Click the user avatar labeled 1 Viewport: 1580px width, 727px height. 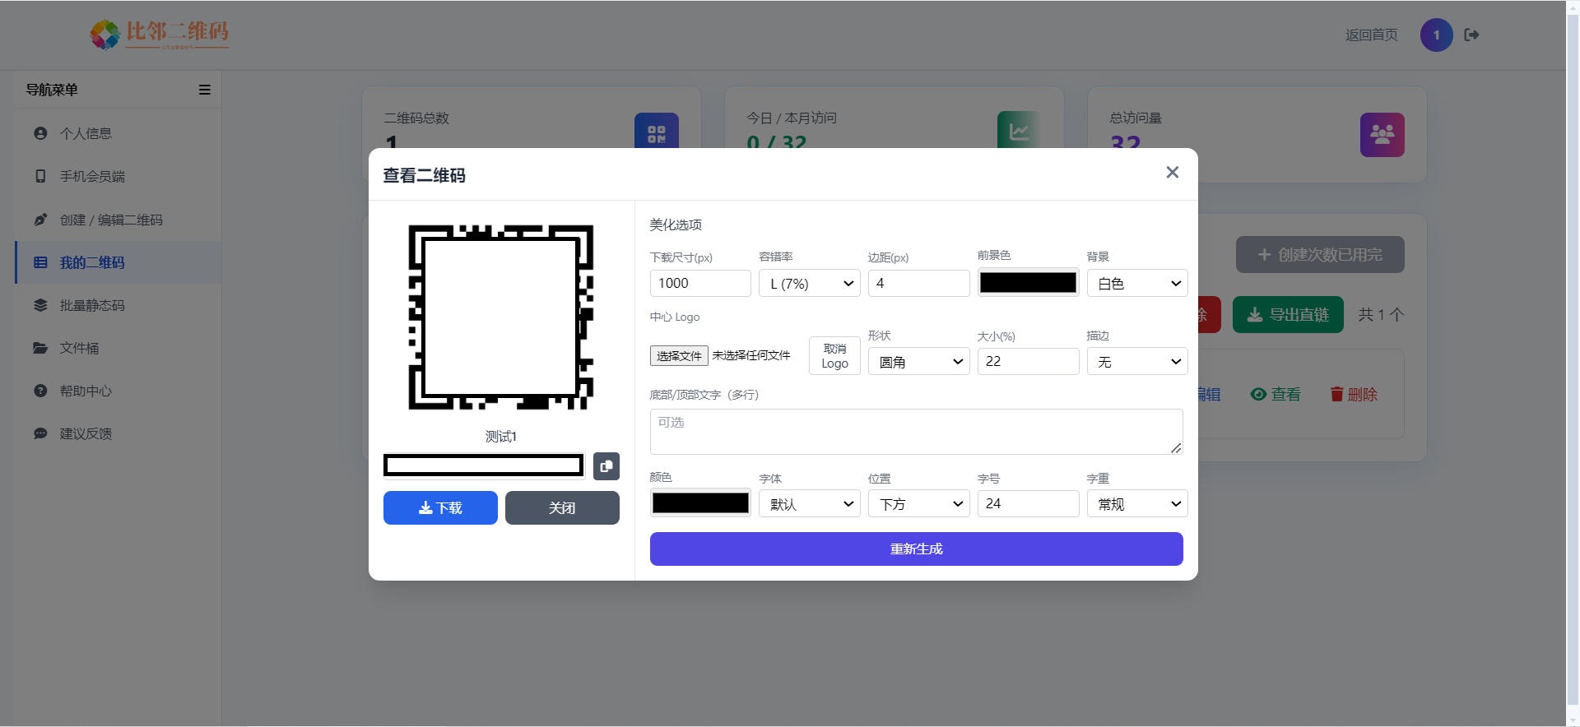[x=1437, y=35]
